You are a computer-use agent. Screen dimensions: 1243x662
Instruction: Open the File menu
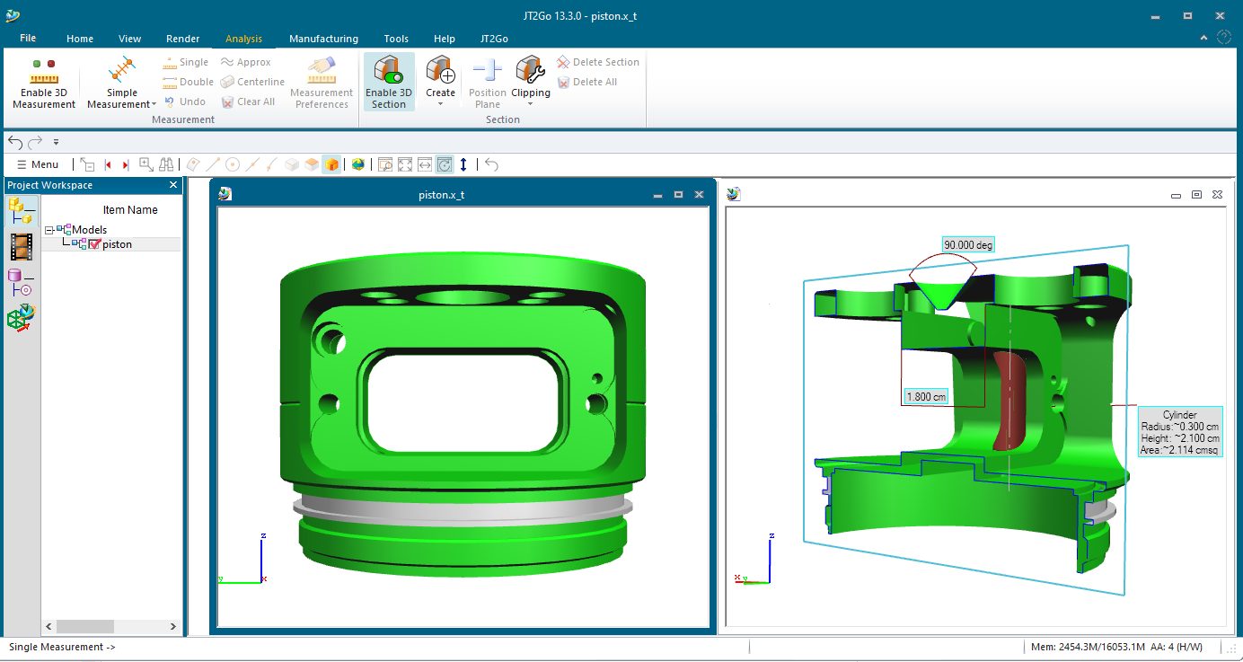click(x=27, y=39)
